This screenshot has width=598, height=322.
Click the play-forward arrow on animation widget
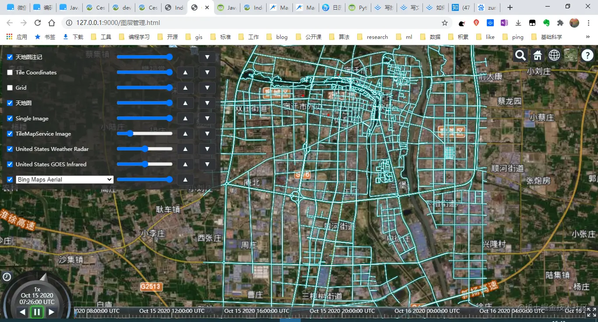point(51,312)
